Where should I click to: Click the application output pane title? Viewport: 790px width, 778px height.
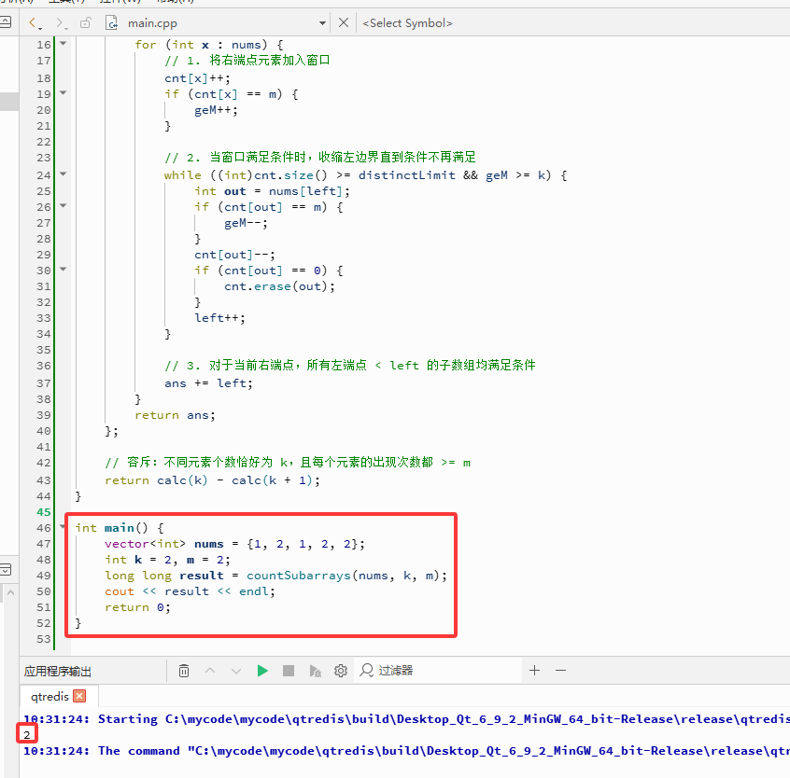58,672
